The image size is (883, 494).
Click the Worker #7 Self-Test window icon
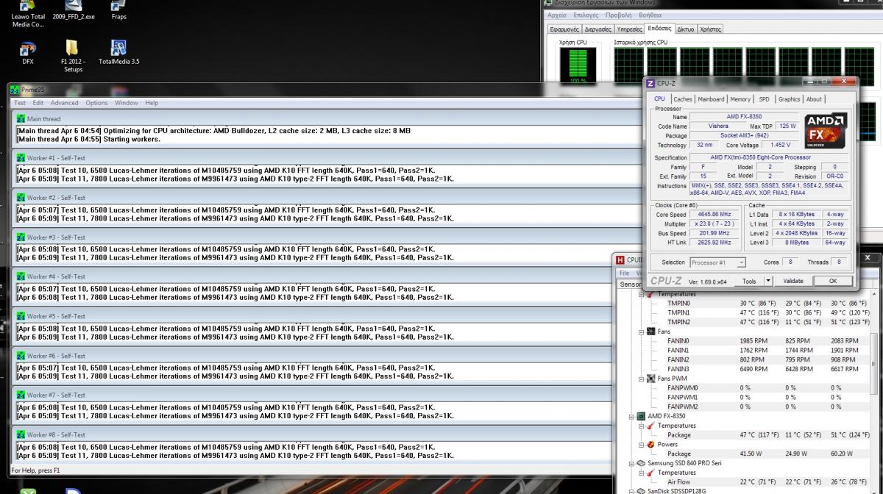21,395
